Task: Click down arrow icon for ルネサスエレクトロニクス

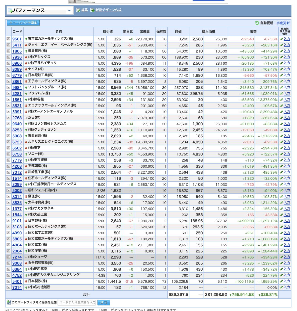Action: click(26, 142)
